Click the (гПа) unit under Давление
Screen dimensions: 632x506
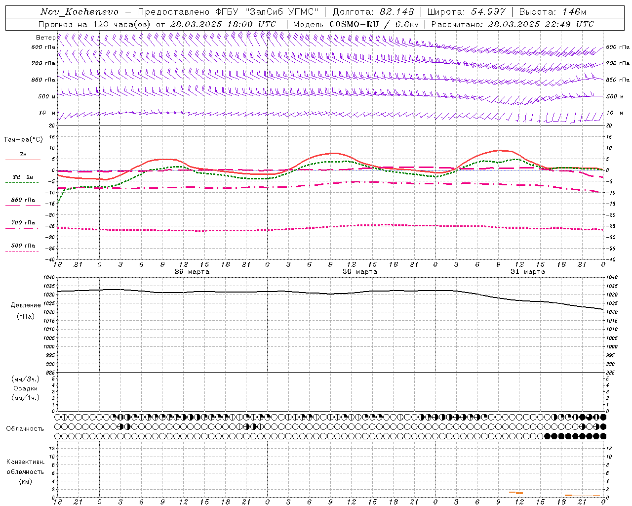(x=26, y=317)
